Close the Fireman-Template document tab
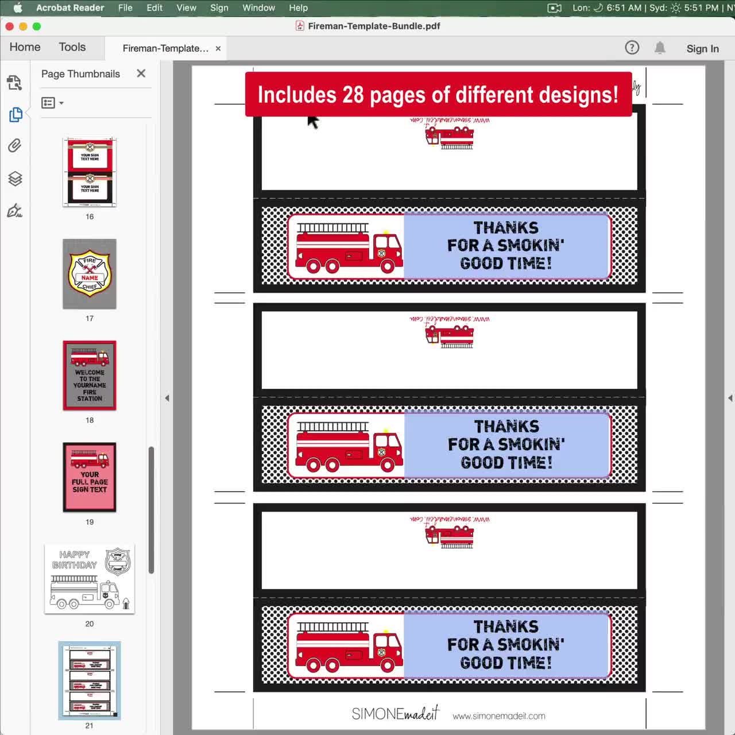This screenshot has height=735, width=735. coord(218,49)
